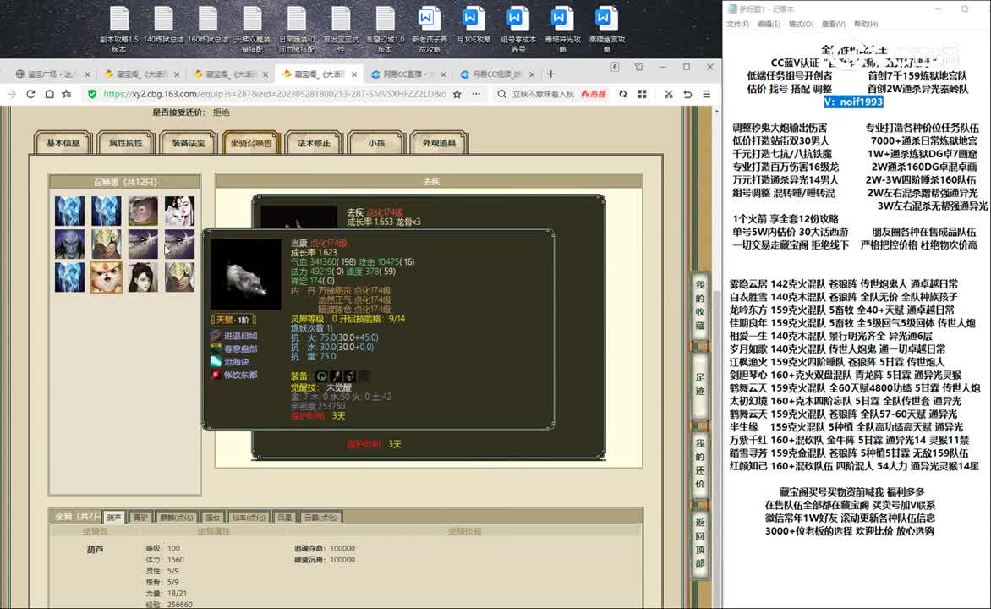The width and height of the screenshot is (991, 609).
Task: Select the first ice-crystal pet thumbnail in top row
Action: 69,211
